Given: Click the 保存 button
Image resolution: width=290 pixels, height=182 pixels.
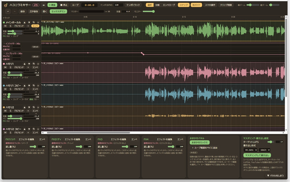Looking at the screenshot, I should 22,12.
